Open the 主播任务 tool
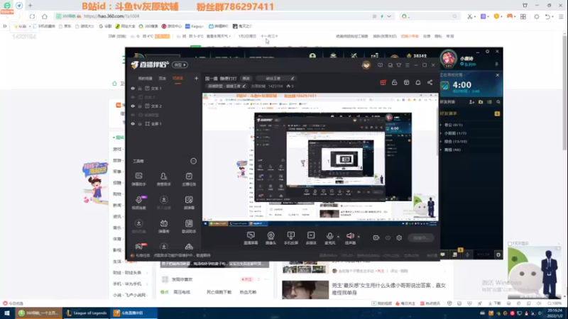The width and height of the screenshot is (568, 319). tap(189, 179)
